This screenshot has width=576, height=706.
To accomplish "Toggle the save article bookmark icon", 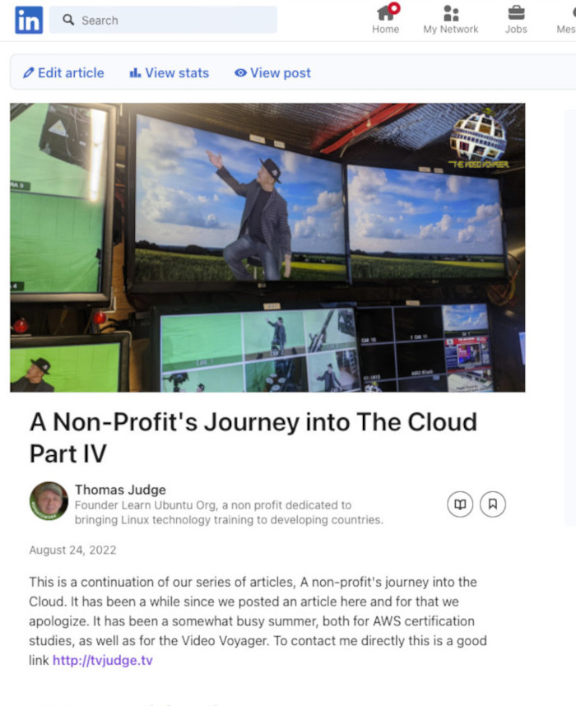I will pyautogui.click(x=493, y=504).
